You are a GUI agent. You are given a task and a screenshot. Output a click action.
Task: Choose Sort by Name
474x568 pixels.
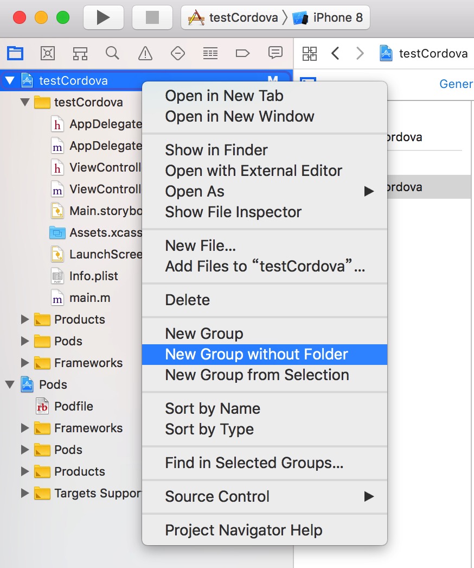(x=265, y=408)
